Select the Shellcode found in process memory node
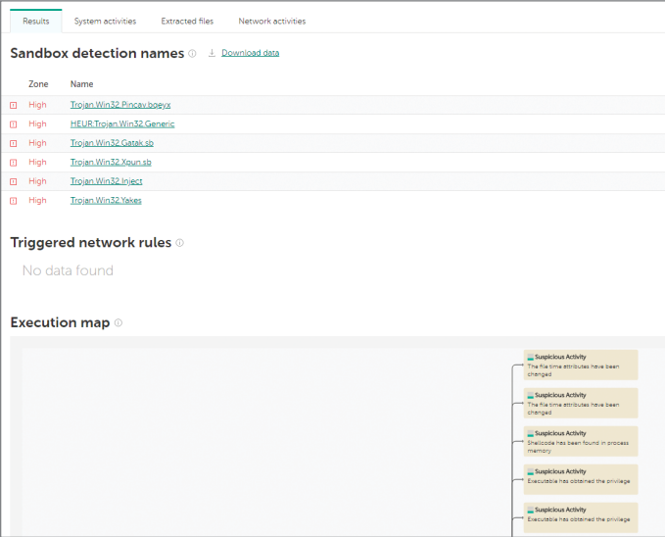665x537 pixels. (582, 441)
